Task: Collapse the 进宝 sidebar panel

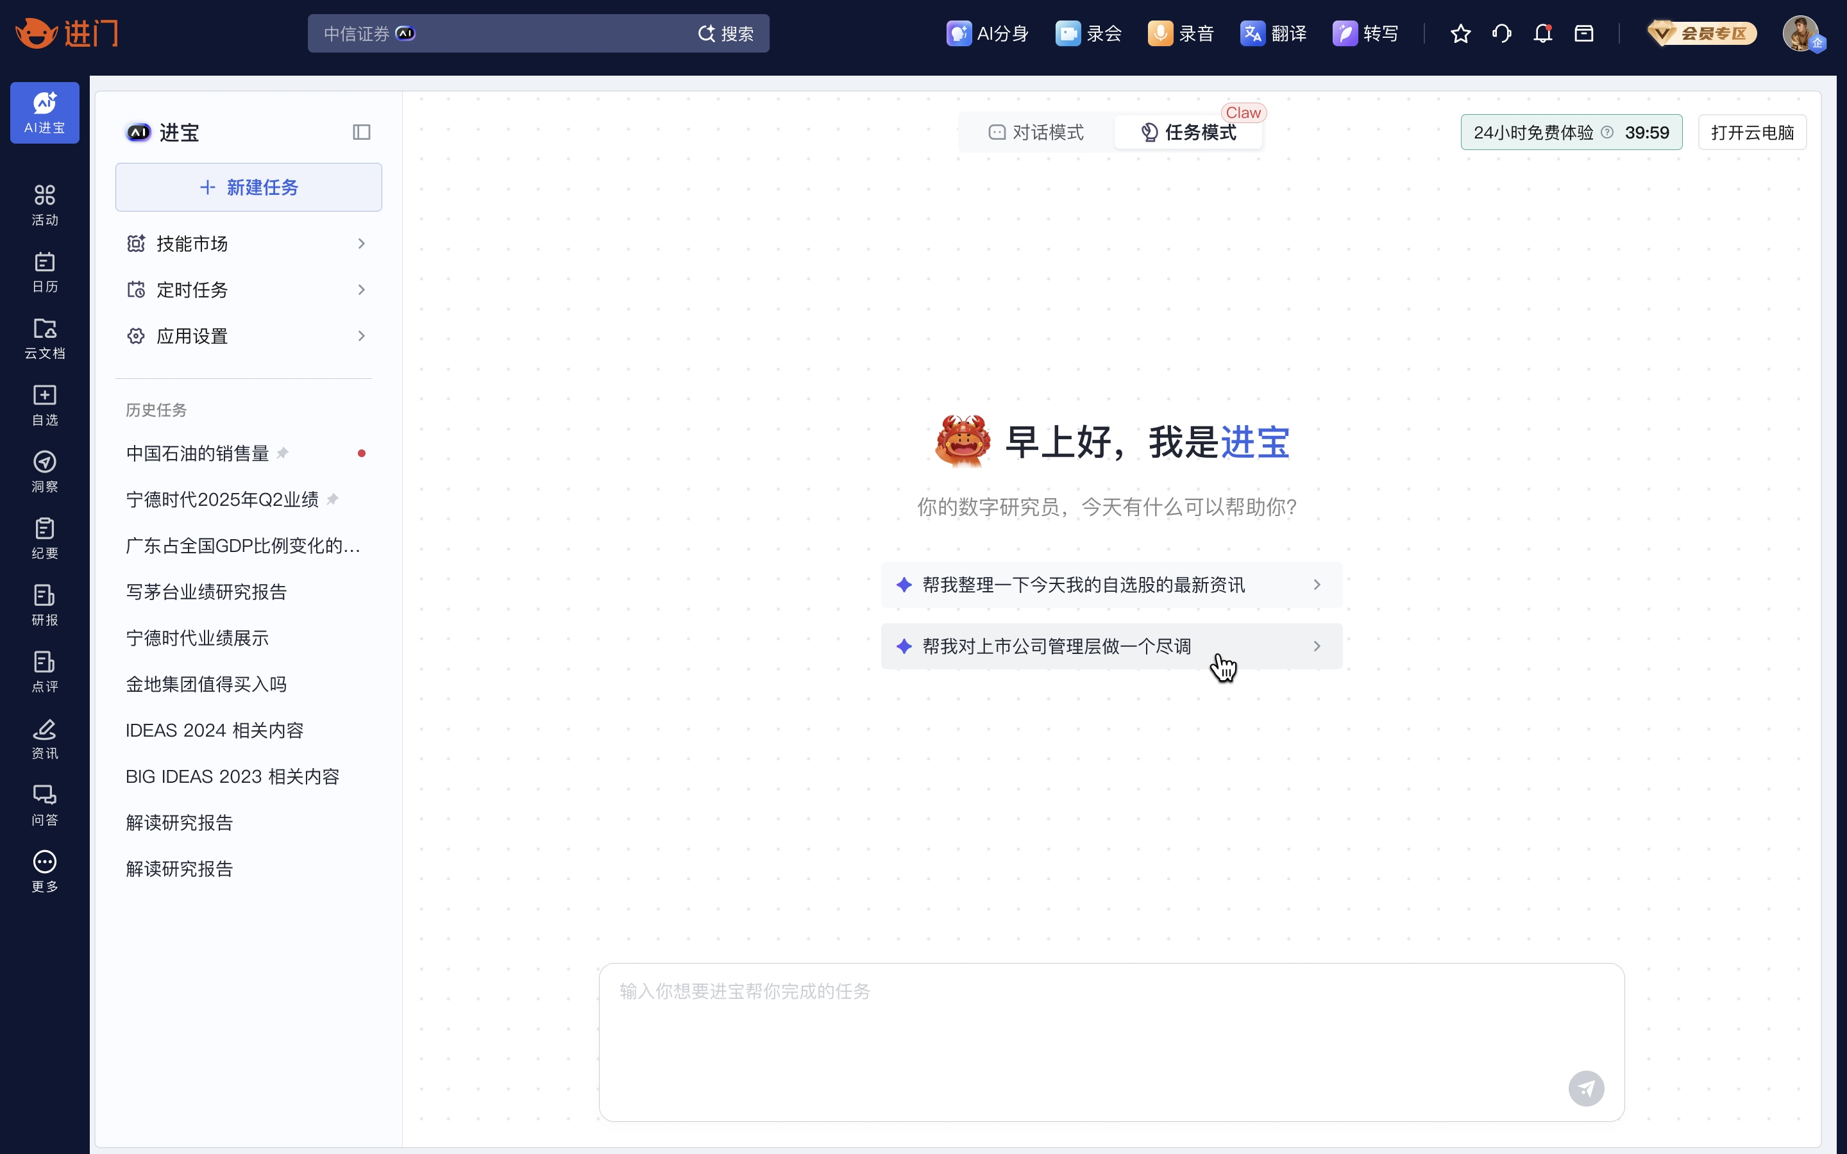Action: (x=361, y=132)
